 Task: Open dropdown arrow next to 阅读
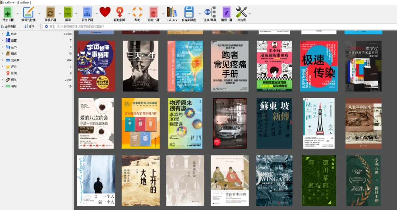tap(77, 14)
